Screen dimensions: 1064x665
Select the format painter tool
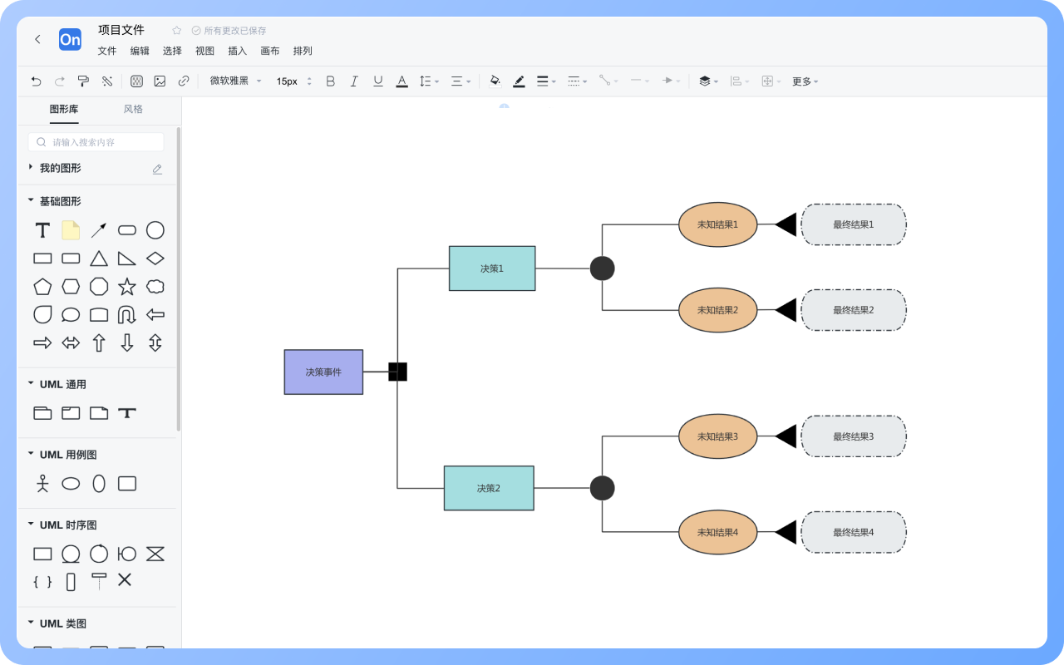(x=83, y=81)
